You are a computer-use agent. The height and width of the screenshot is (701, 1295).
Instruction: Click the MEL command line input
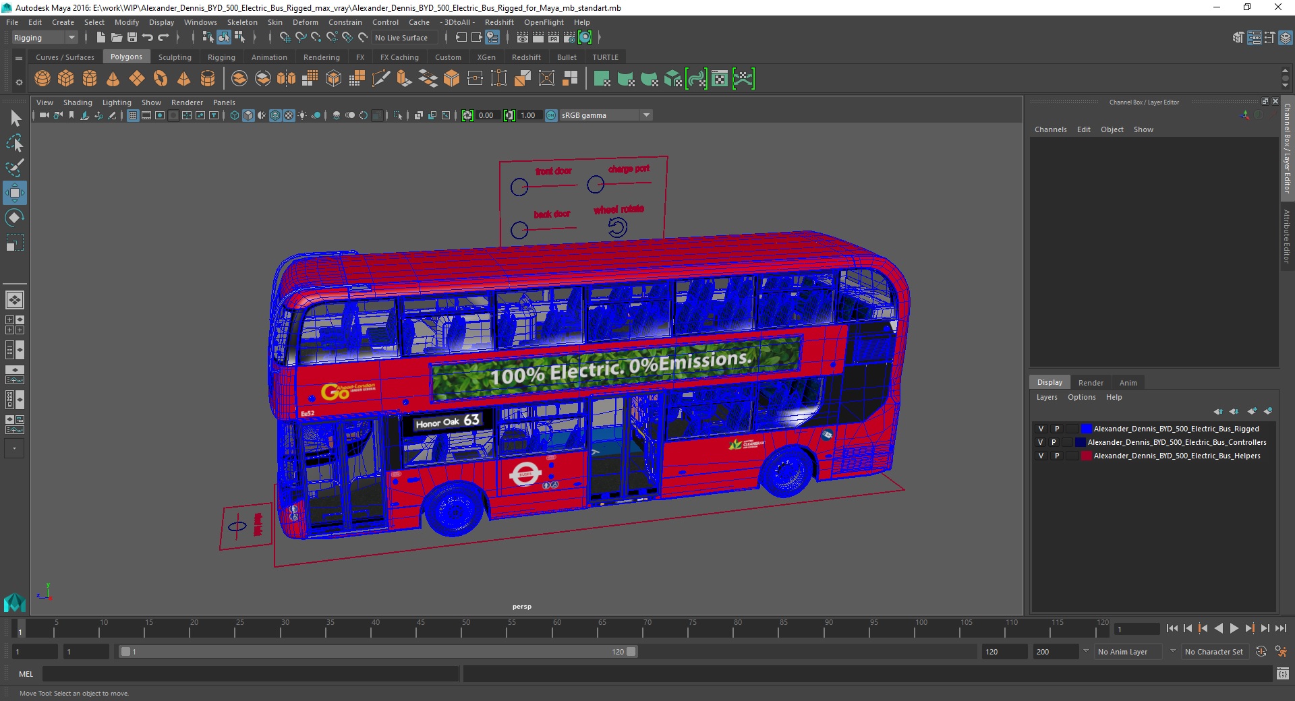(250, 673)
